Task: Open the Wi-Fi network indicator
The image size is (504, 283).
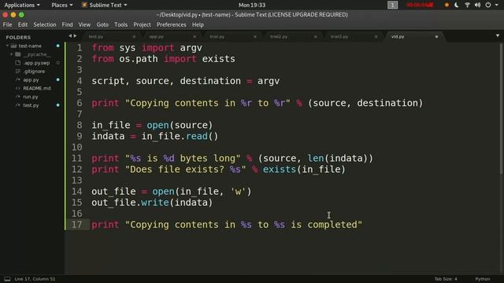Action: (x=467, y=5)
